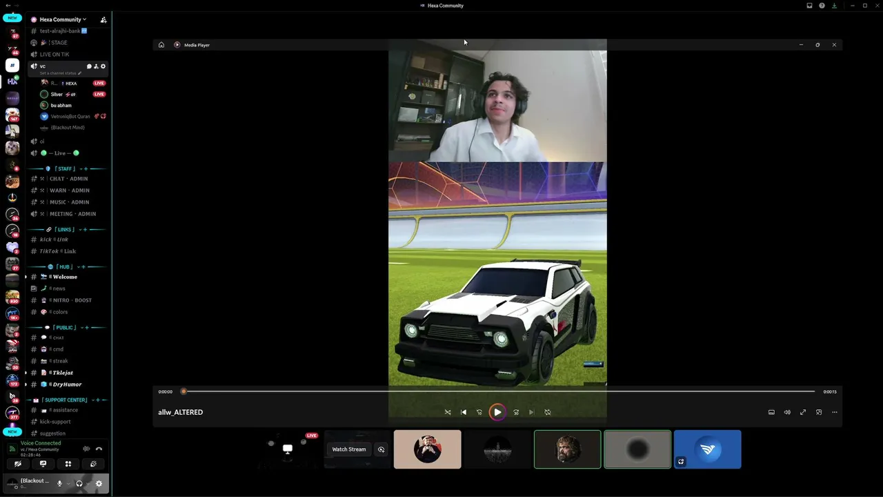This screenshot has width=883, height=497.
Task: Play the allw_ALTERED video
Action: [x=497, y=412]
